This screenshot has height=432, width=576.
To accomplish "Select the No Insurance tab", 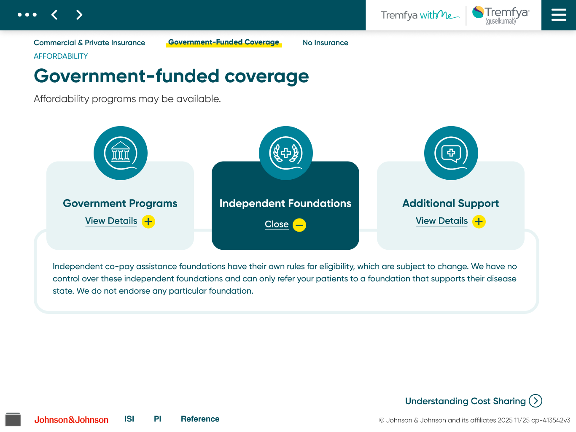I will pyautogui.click(x=325, y=43).
